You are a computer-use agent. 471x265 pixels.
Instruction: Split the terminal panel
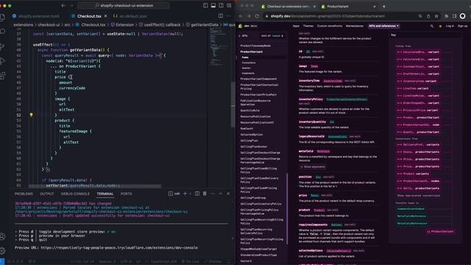(x=197, y=194)
